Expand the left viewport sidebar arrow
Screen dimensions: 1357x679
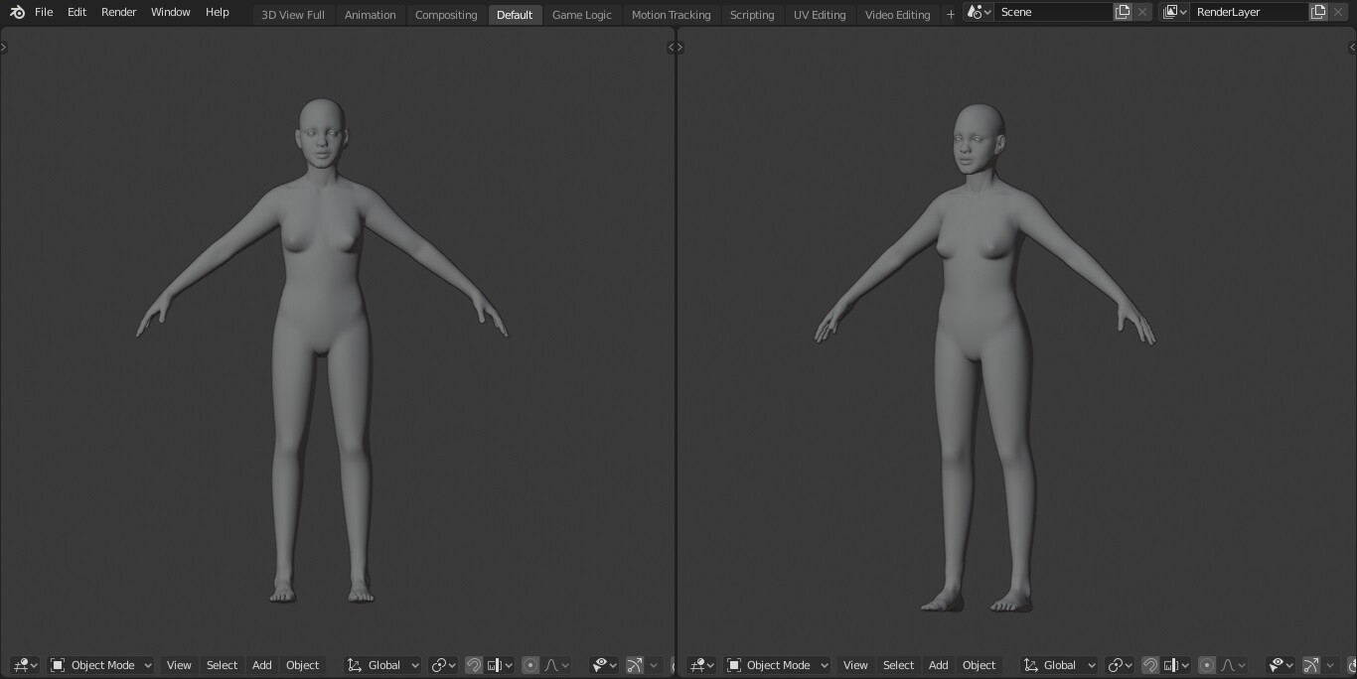[671, 47]
